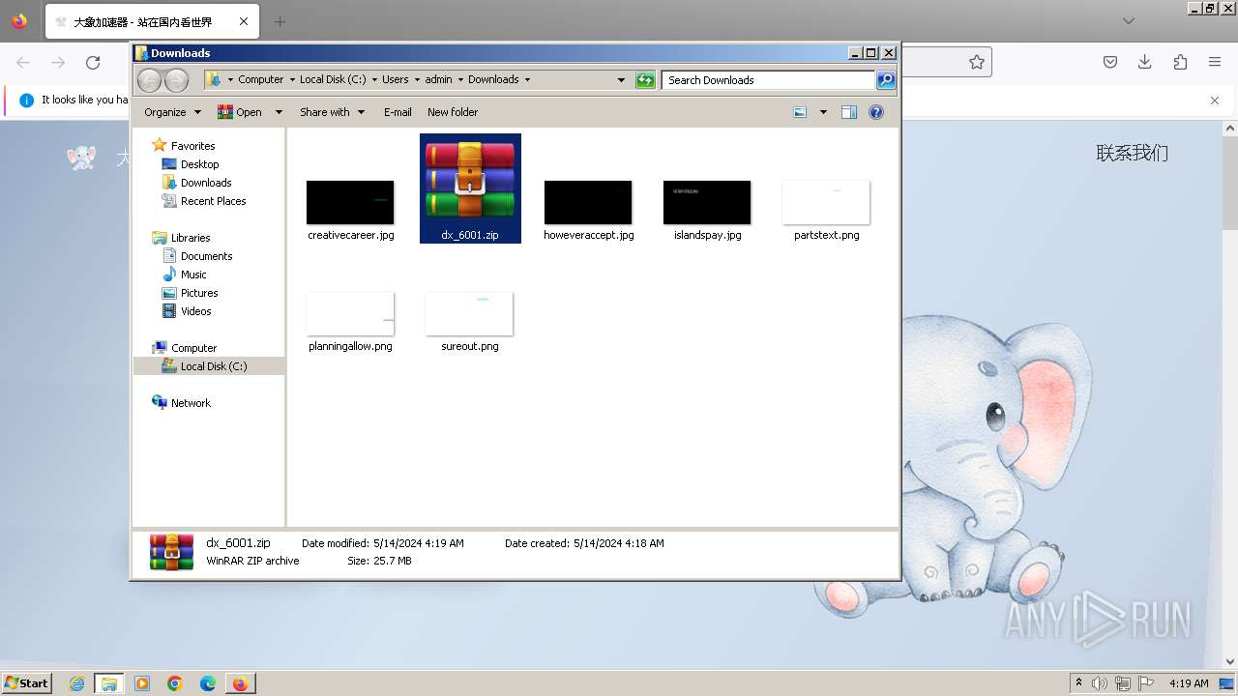
Task: Refresh the Downloads folder view
Action: pos(645,80)
